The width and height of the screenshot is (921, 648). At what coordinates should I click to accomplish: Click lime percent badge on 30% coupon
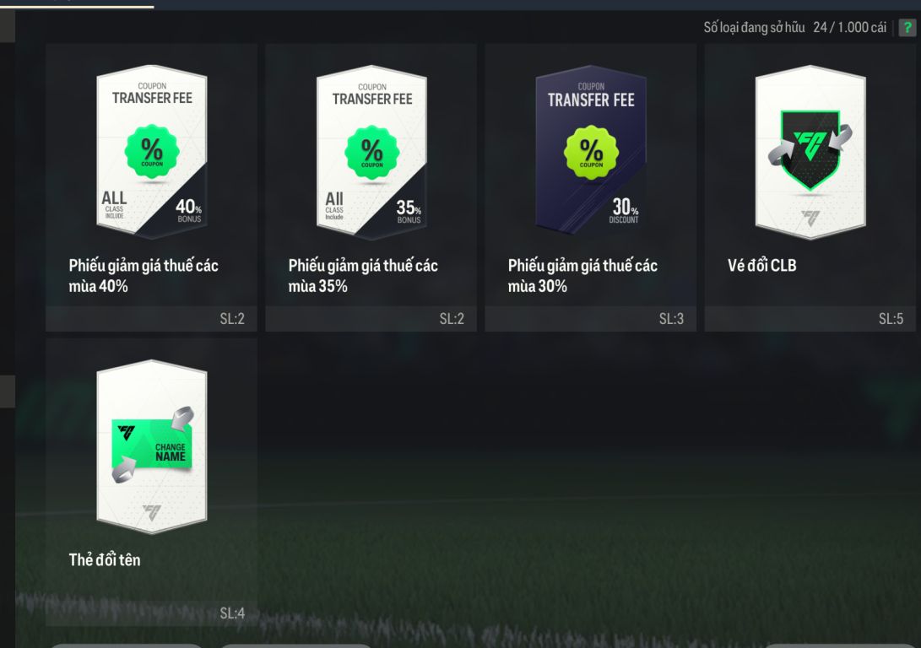pos(591,153)
